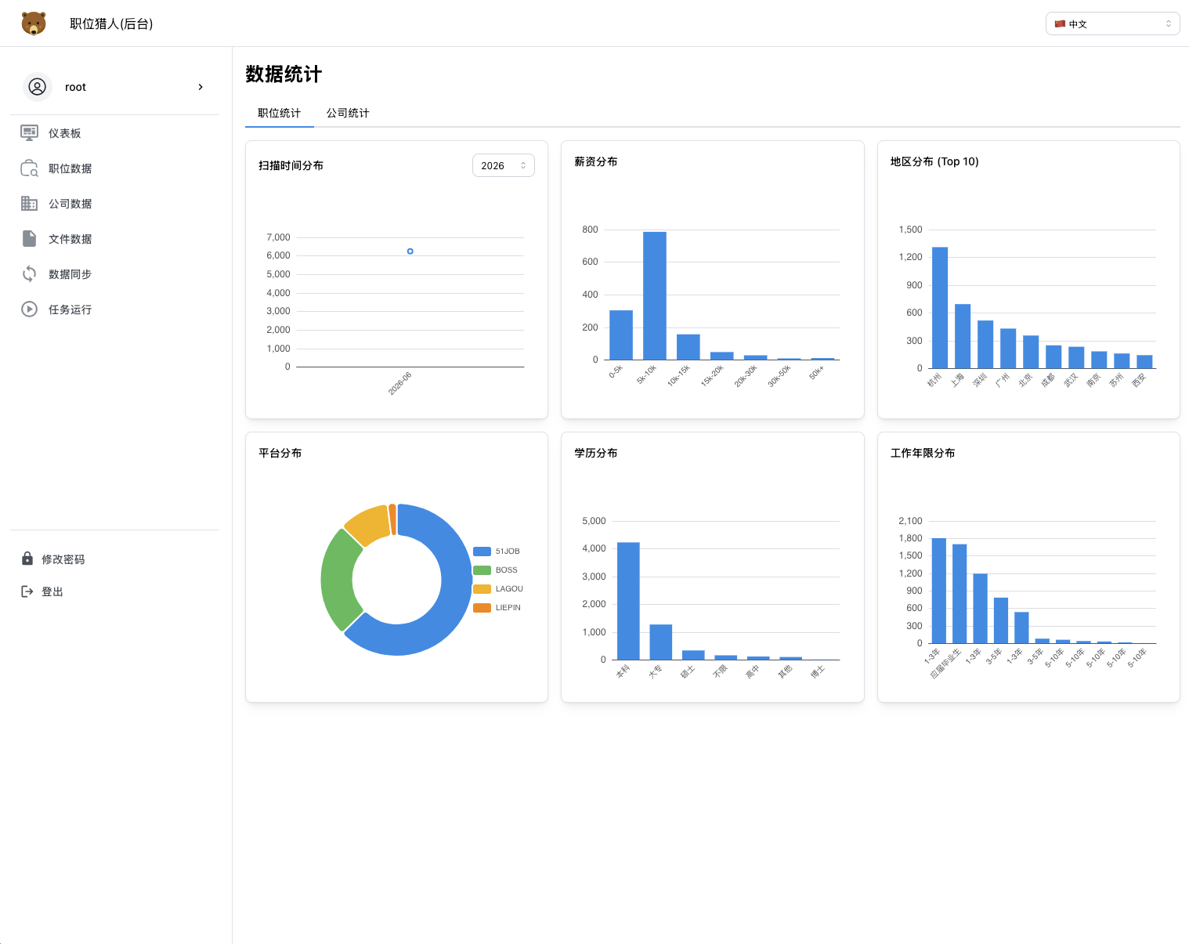Click the 登出 logout icon
The height and width of the screenshot is (944, 1189).
pos(27,591)
